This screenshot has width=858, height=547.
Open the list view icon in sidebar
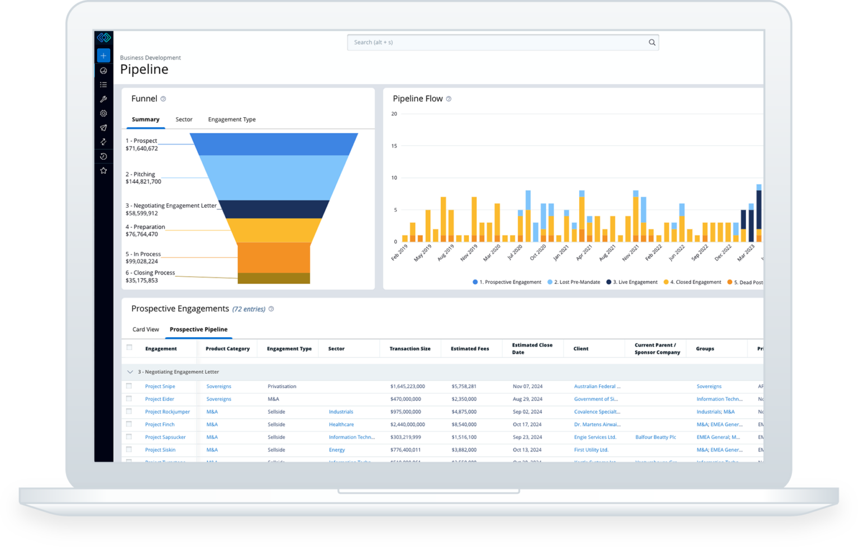point(103,84)
